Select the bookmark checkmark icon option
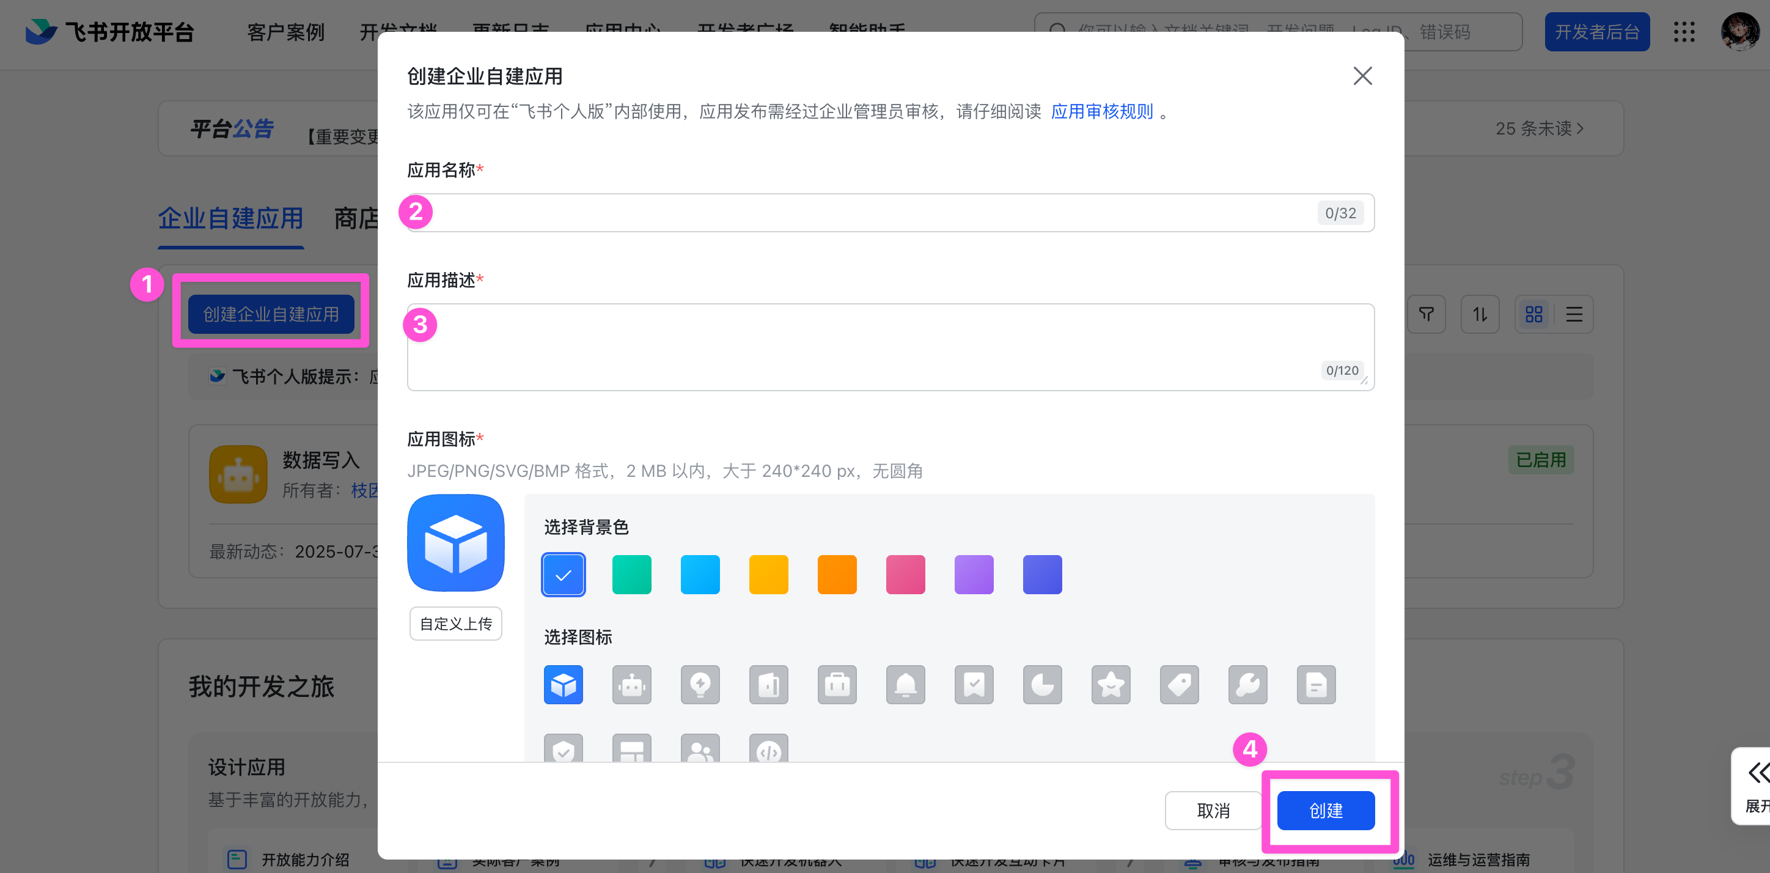 (x=974, y=684)
